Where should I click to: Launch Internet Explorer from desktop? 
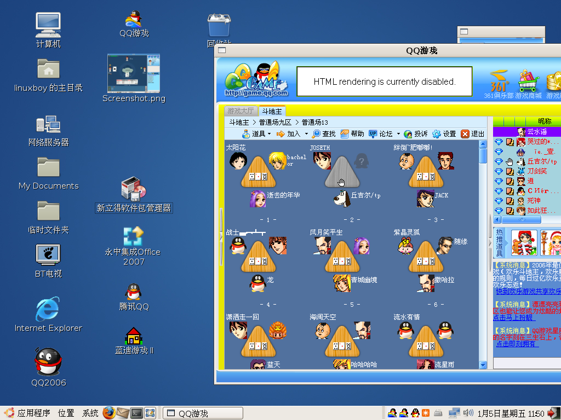[48, 314]
